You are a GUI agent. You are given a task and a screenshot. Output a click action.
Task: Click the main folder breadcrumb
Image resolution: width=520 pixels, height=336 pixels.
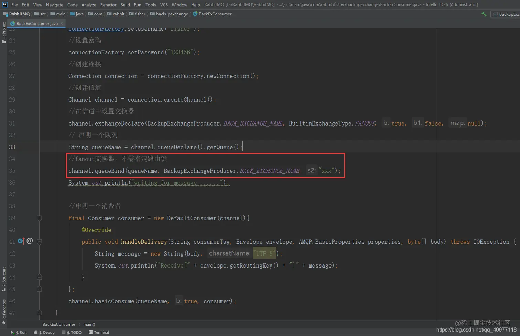58,14
